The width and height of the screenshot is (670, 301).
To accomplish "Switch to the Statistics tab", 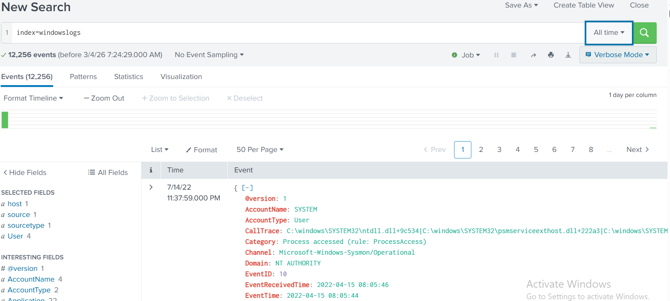I will pos(129,77).
